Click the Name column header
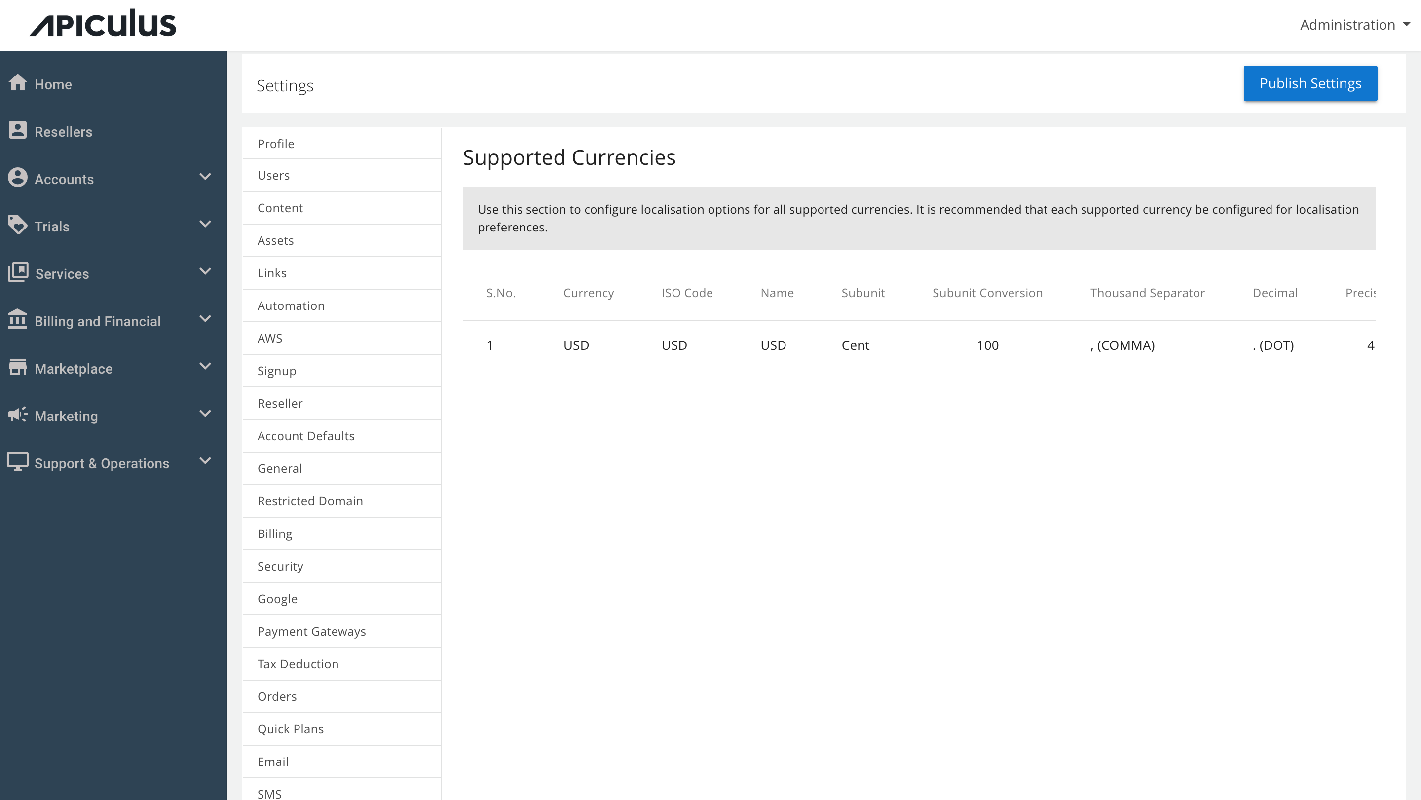 [777, 293]
